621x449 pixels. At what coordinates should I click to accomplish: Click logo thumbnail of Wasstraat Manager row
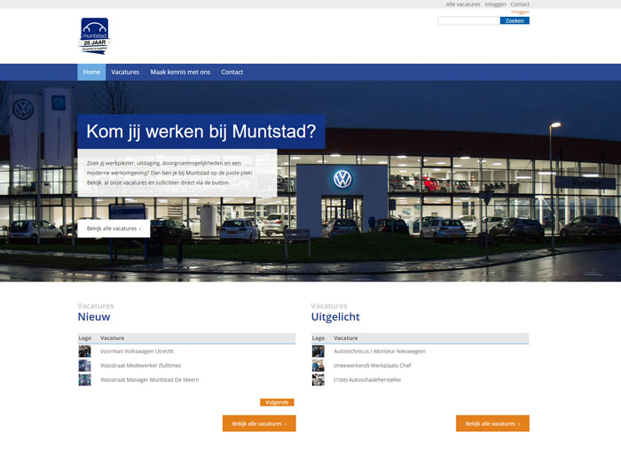click(x=84, y=379)
